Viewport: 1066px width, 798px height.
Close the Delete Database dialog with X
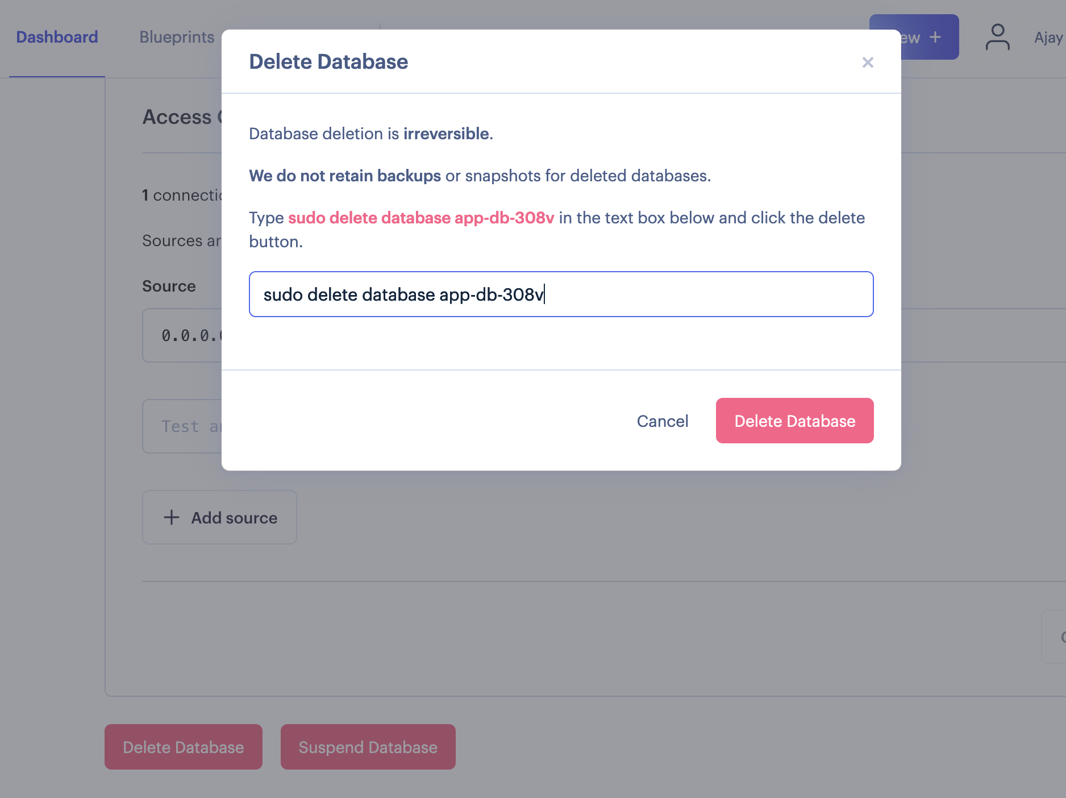867,63
